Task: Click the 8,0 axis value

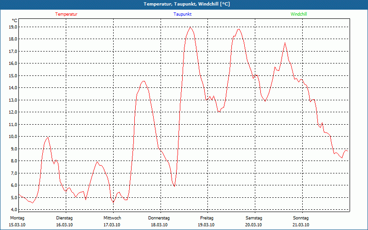Action: click(14, 161)
